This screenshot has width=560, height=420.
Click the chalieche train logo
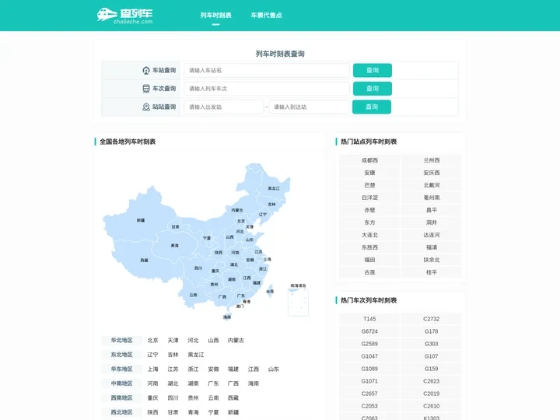click(x=124, y=16)
